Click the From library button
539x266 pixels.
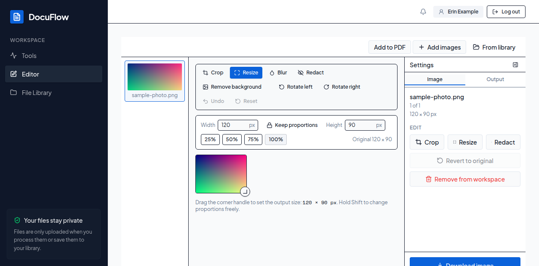click(x=494, y=47)
